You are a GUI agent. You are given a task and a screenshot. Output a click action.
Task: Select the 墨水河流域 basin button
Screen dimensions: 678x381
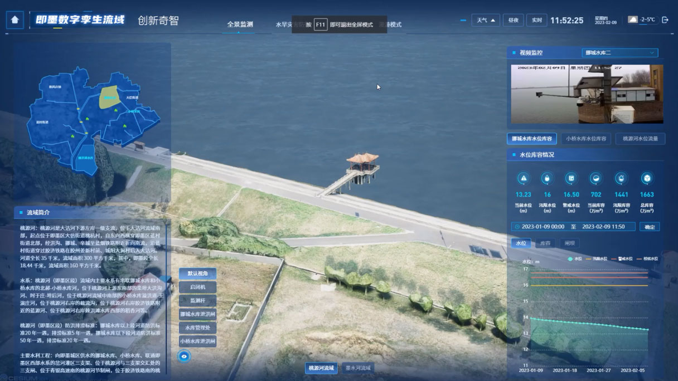pos(358,368)
